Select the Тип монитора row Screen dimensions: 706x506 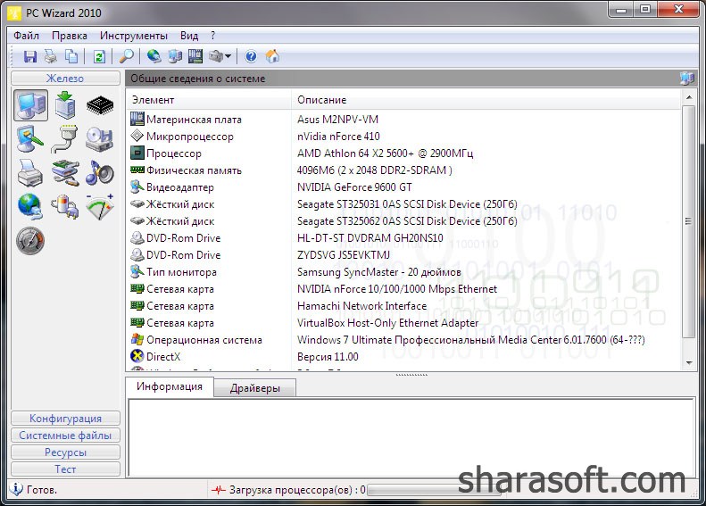click(x=404, y=272)
